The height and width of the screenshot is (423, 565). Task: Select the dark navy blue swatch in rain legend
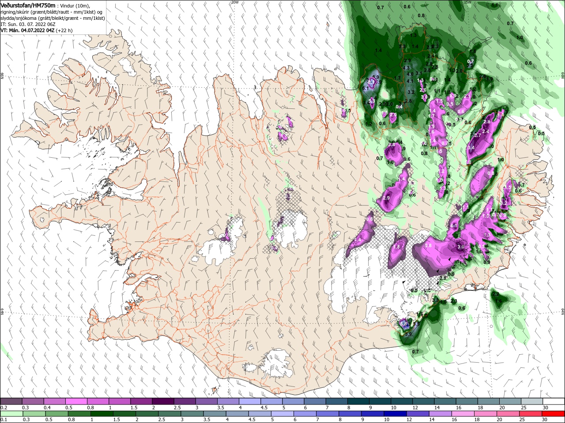394,414
